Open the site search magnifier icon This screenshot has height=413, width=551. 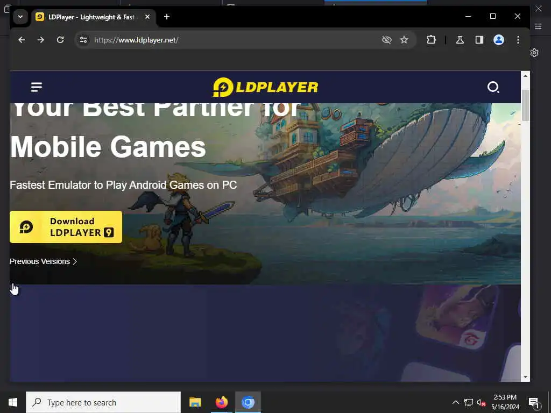(493, 87)
